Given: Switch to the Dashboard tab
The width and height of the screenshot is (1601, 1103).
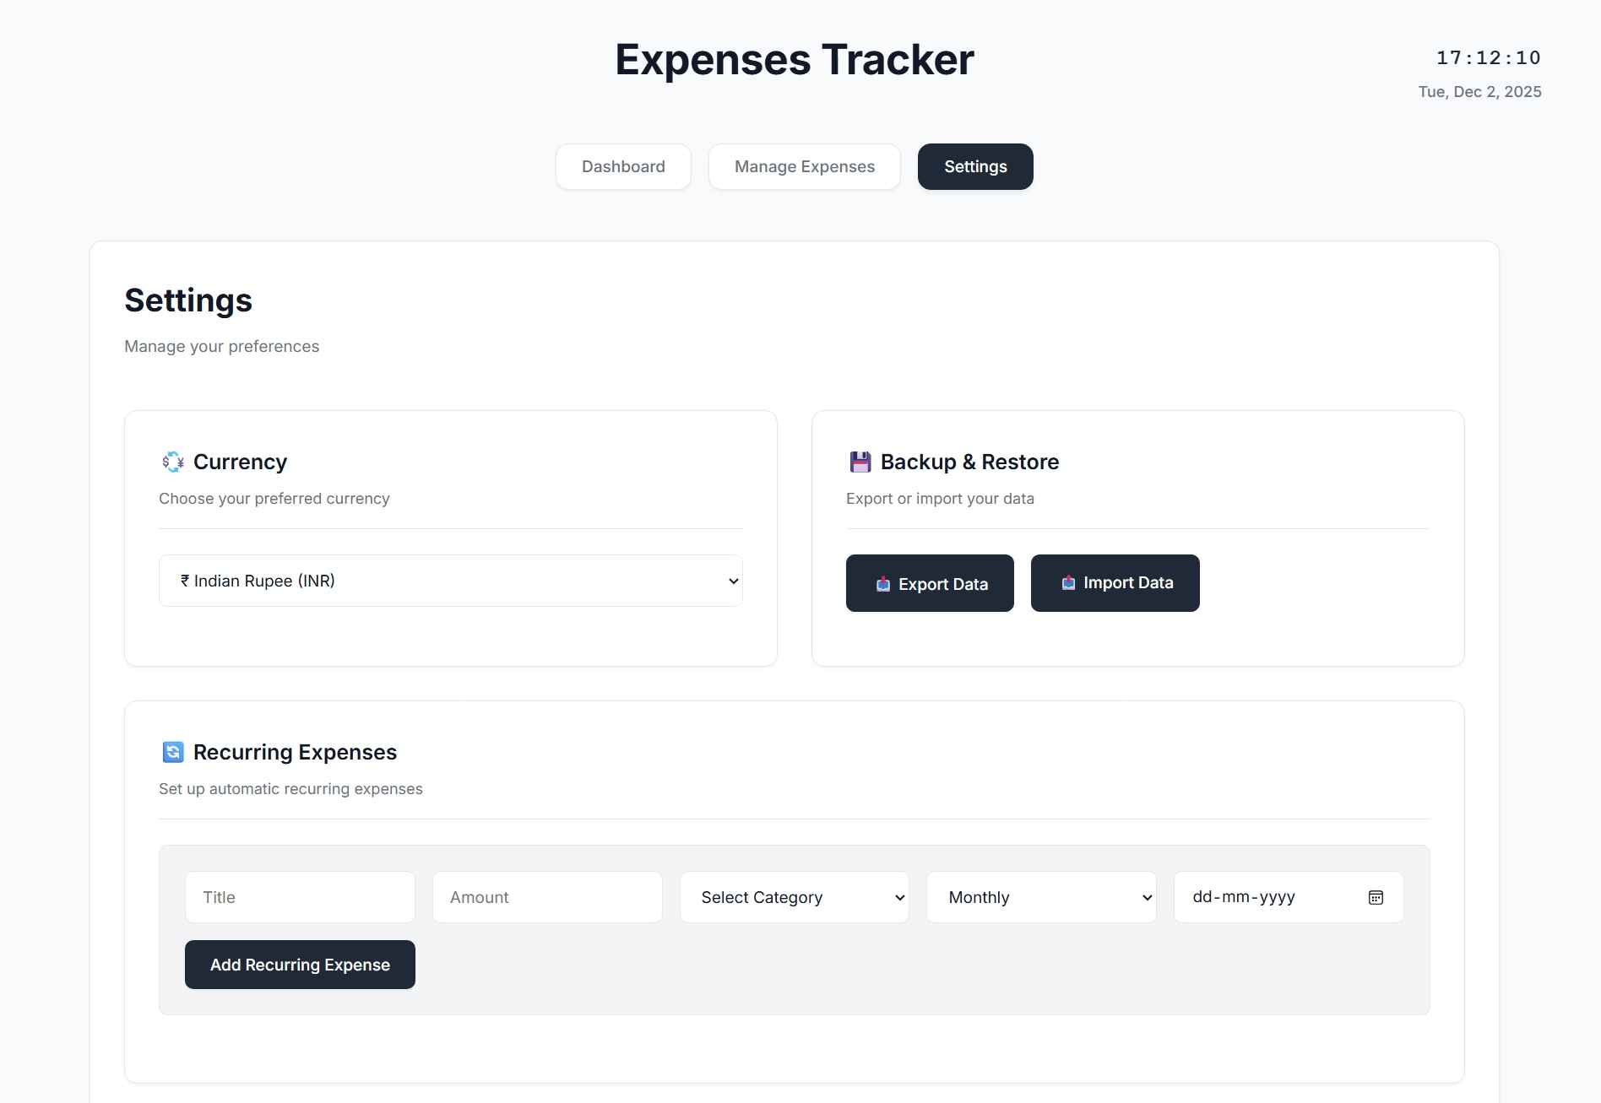Looking at the screenshot, I should (x=622, y=166).
